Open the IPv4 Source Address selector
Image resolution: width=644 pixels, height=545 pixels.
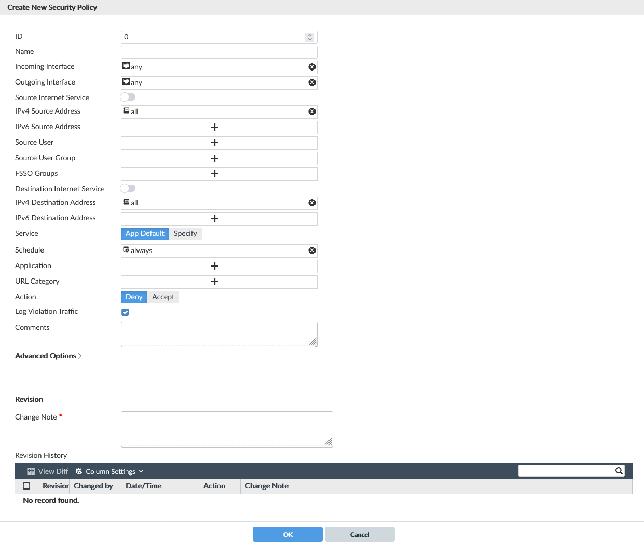tap(219, 111)
